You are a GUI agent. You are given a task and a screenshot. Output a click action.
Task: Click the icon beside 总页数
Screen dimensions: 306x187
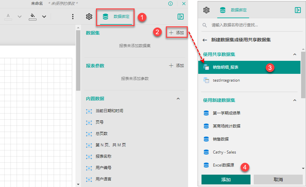click(x=89, y=134)
